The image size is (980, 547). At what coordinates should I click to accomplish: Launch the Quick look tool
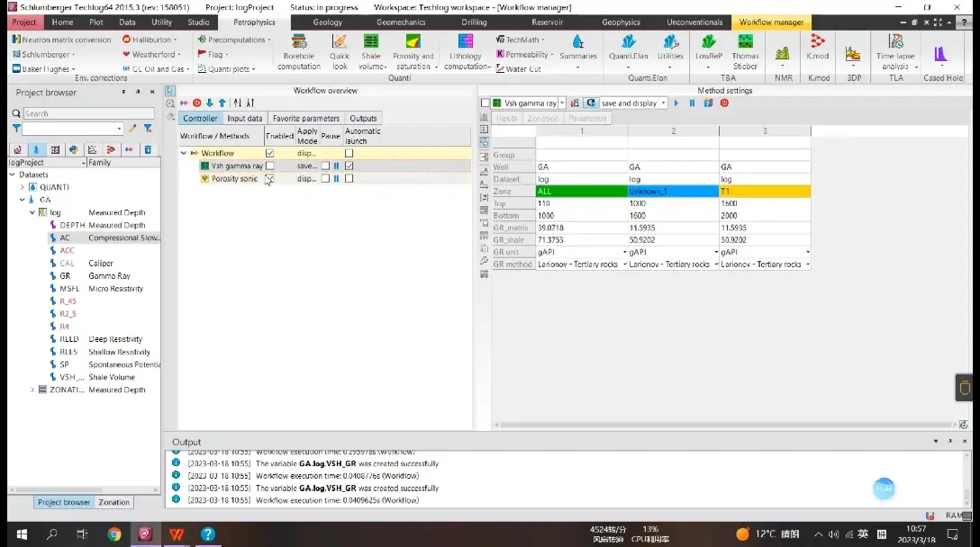coord(340,52)
